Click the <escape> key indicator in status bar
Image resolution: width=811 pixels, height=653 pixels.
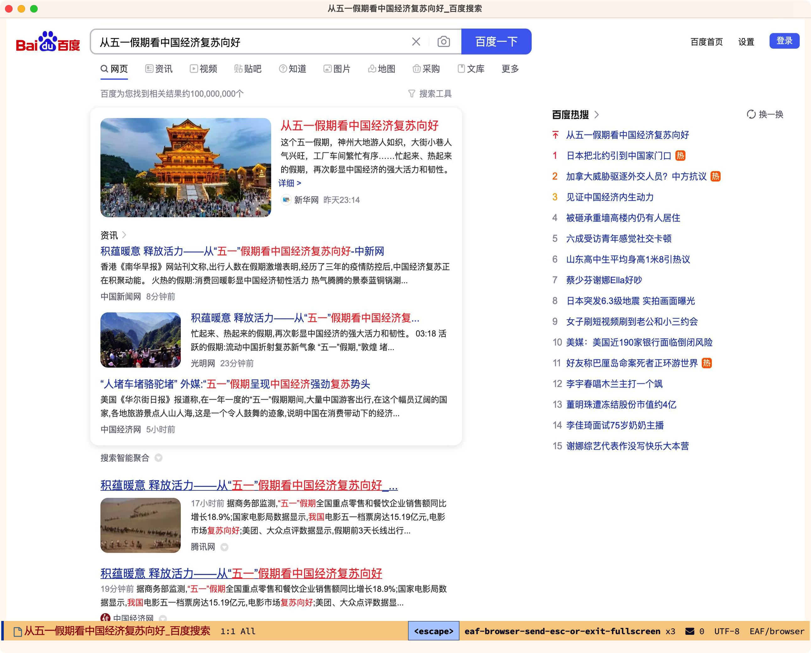(433, 631)
